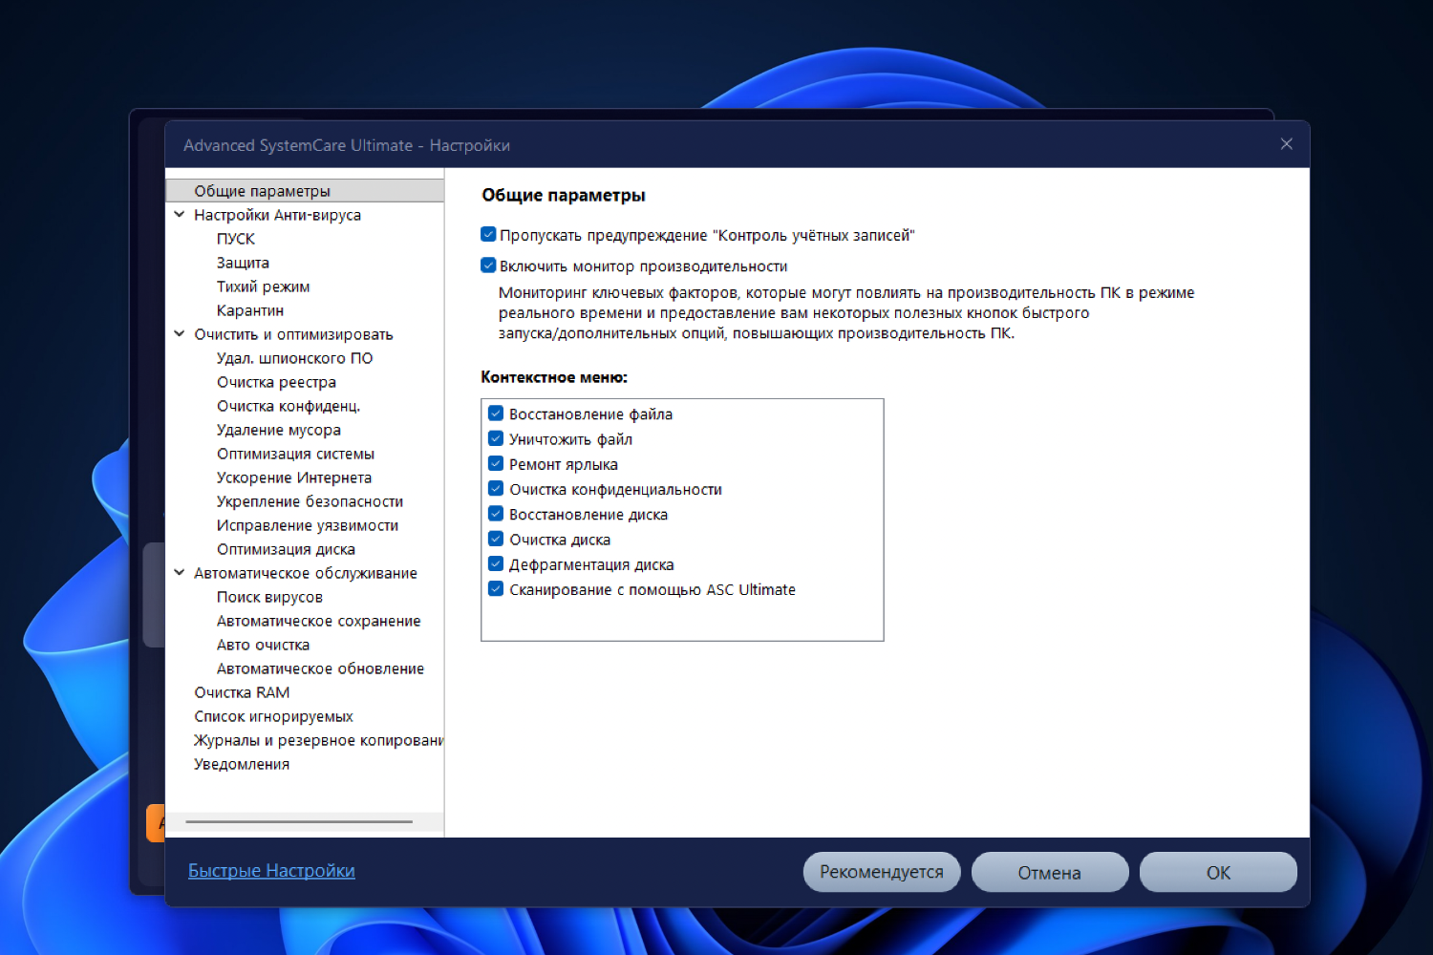
Task: Uncheck "Уничтожить файл" option
Action: pyautogui.click(x=496, y=438)
